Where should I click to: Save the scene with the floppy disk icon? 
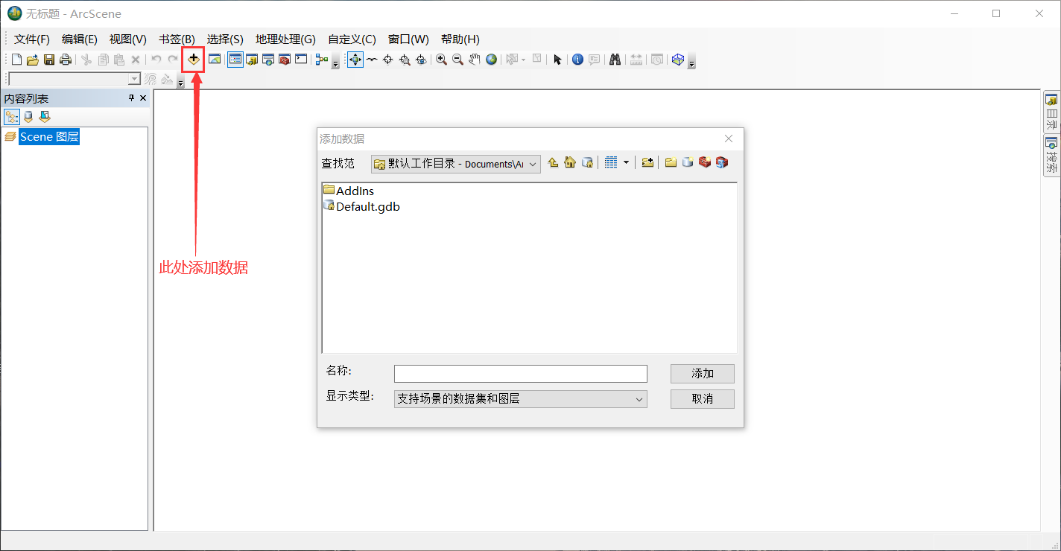point(49,60)
